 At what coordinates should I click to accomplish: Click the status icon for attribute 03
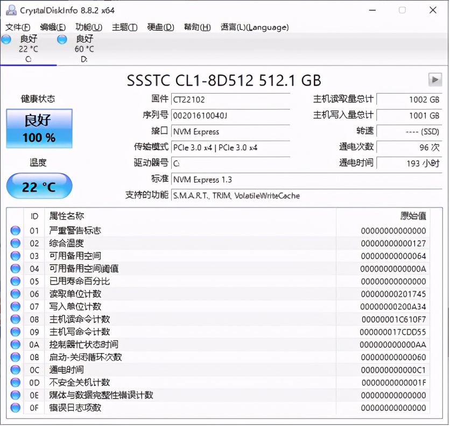coord(16,255)
